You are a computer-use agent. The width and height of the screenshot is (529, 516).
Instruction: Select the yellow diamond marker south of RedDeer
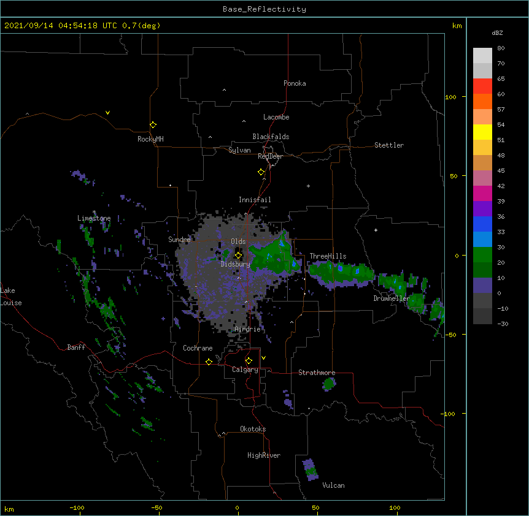pos(261,172)
